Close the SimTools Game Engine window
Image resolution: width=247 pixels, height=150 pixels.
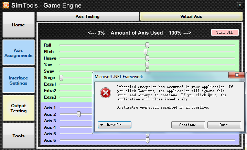click(240, 5)
